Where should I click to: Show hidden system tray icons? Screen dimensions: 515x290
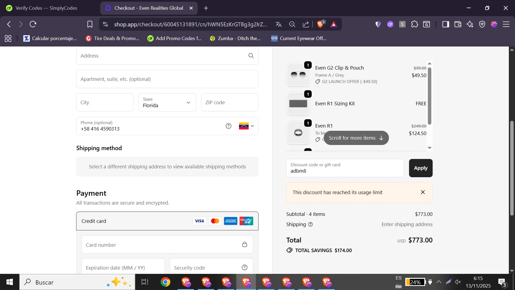tap(439, 282)
